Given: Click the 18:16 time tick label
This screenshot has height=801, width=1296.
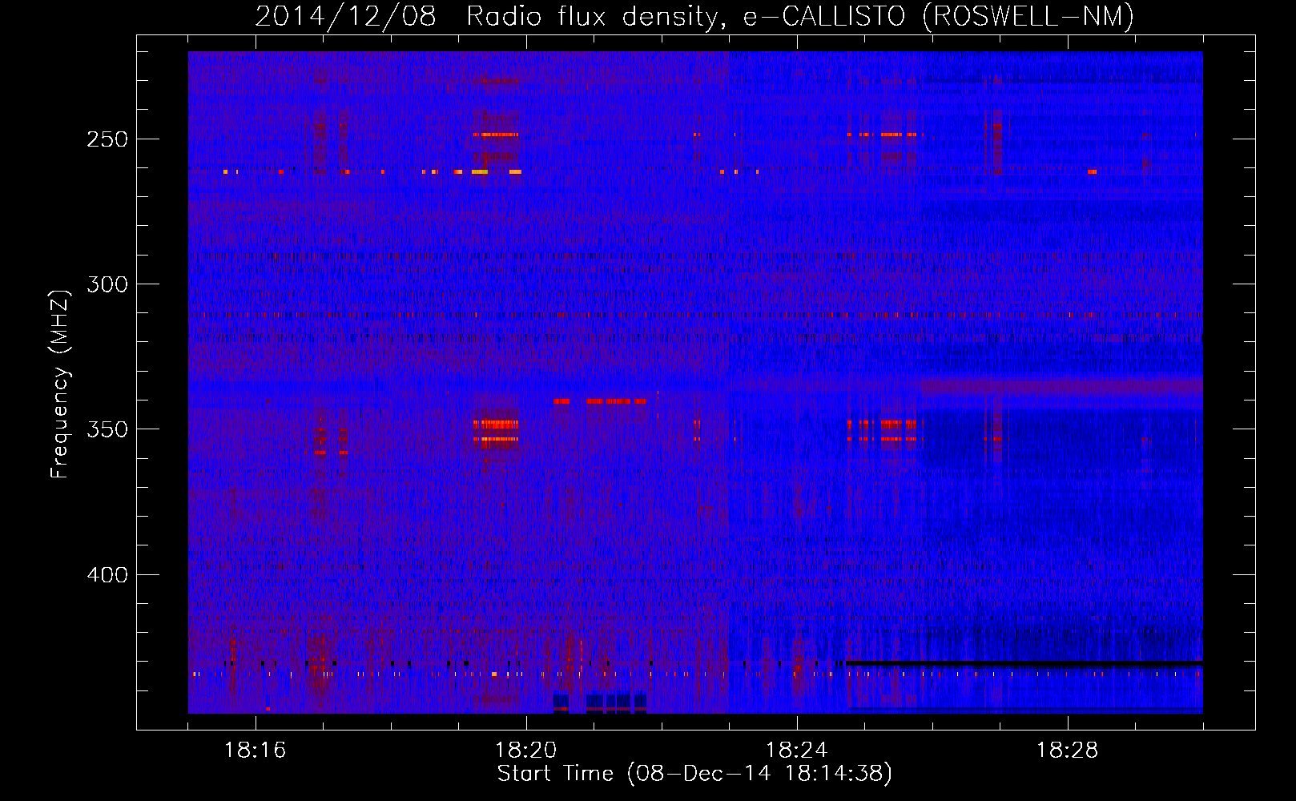Looking at the screenshot, I should (x=256, y=751).
